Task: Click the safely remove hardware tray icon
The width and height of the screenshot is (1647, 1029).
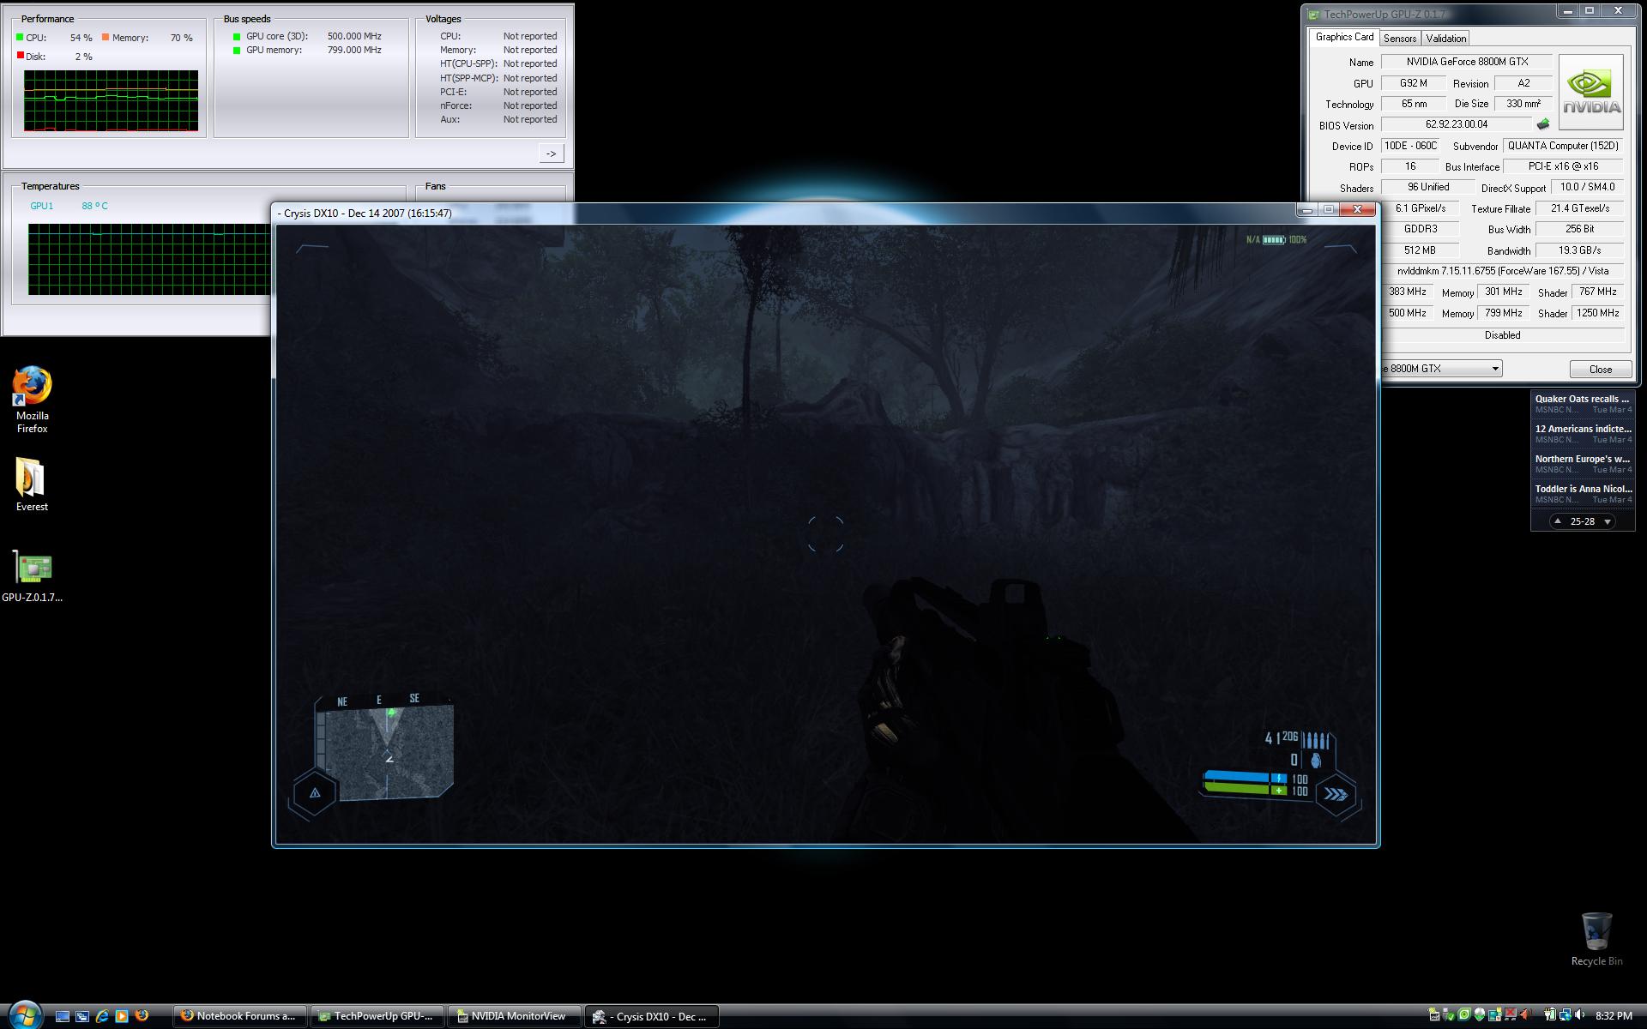Action: pos(1449,1015)
